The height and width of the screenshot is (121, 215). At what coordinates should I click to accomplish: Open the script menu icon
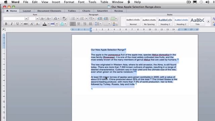[129, 2]
